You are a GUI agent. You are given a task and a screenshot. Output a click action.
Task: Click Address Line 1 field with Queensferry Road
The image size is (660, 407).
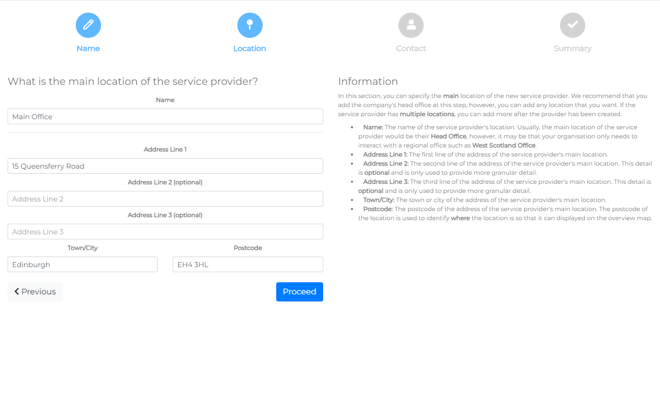pyautogui.click(x=165, y=166)
